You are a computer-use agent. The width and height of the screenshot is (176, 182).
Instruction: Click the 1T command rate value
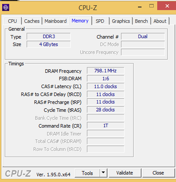tap(106, 125)
